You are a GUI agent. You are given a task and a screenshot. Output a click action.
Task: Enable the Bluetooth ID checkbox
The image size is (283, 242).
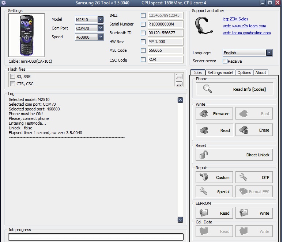pos(143,33)
